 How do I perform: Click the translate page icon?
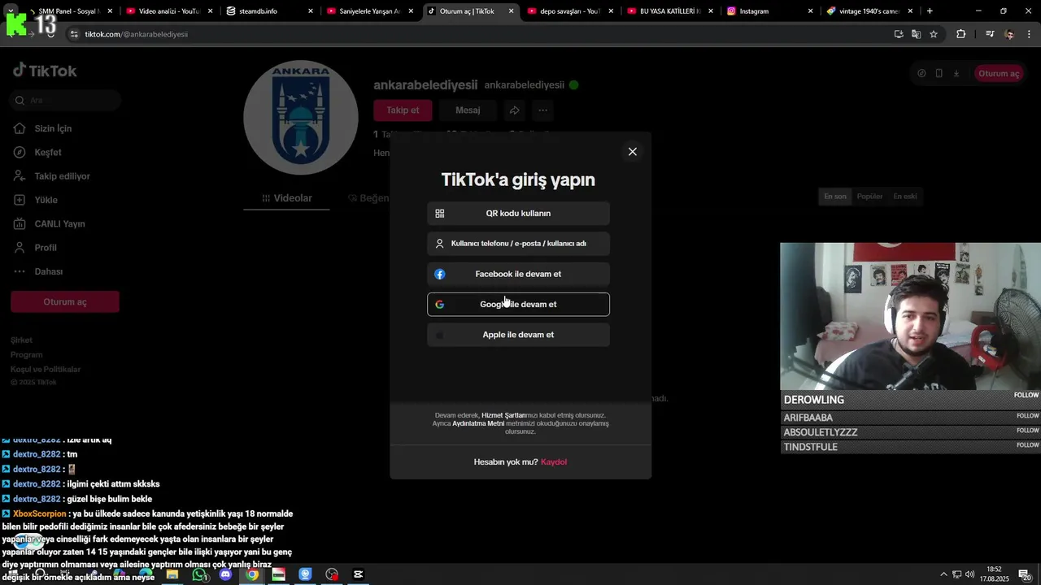coord(916,34)
